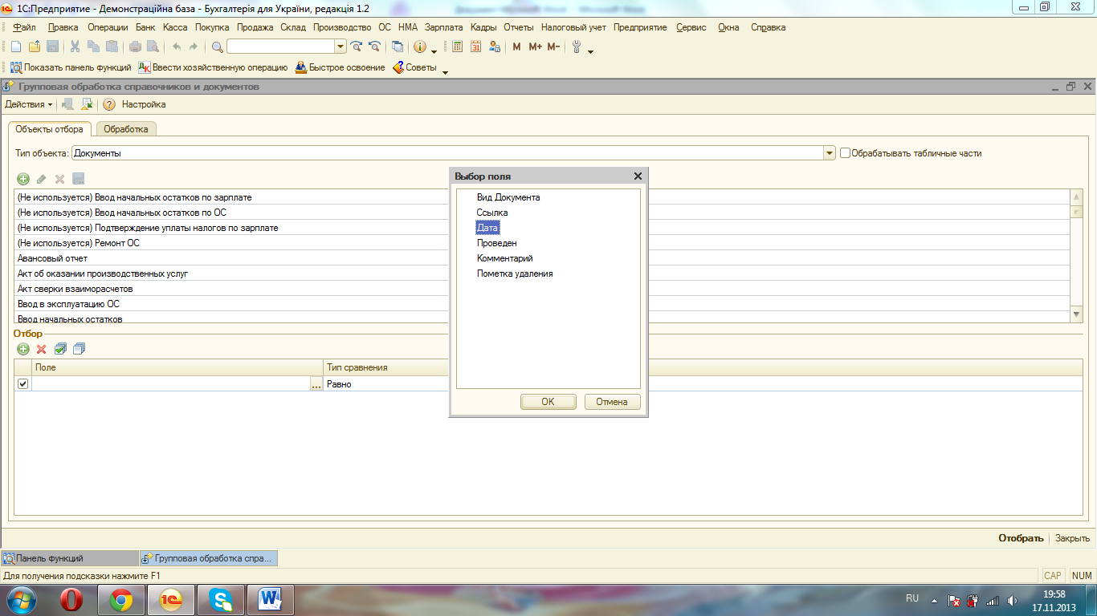Image resolution: width=1097 pixels, height=616 pixels.
Task: Click the Uncheck all icon in Отбор toolbar
Action: pyautogui.click(x=79, y=349)
